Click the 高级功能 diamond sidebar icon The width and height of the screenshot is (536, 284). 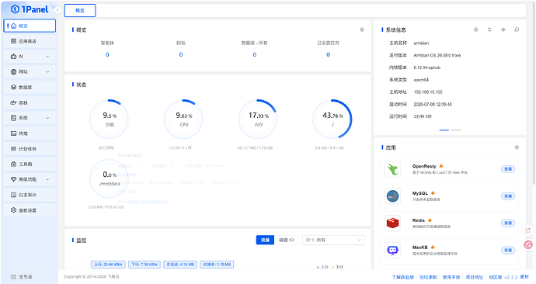13,179
